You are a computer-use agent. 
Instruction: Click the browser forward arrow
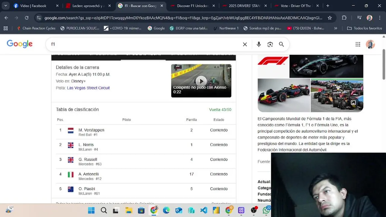point(16,18)
